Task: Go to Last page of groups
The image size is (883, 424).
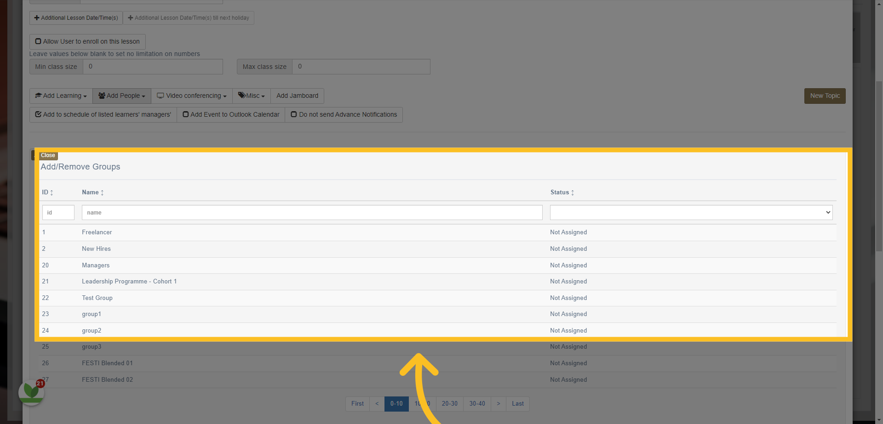Action: point(518,404)
